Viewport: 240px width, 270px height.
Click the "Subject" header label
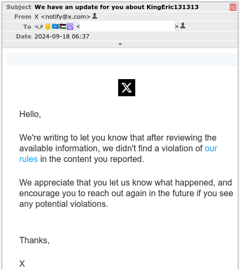[x=19, y=7]
